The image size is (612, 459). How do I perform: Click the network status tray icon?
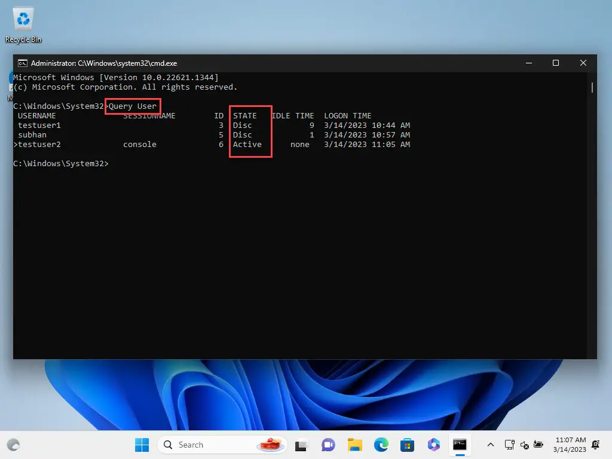click(509, 445)
